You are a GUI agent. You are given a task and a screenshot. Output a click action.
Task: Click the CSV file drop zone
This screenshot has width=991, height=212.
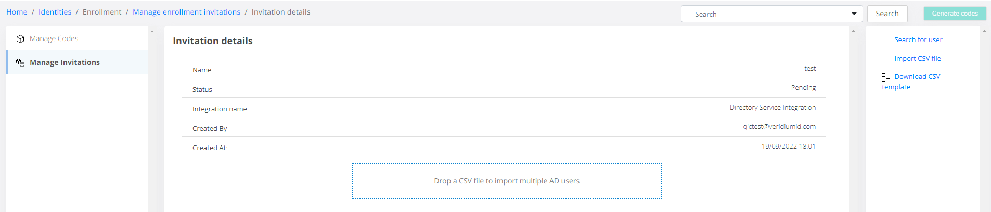click(507, 181)
